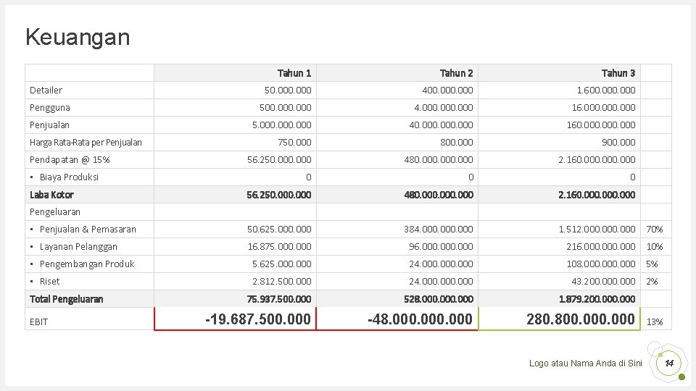This screenshot has width=696, height=391.
Task: Select the Total Pengeluaran row label
Action: pos(67,299)
